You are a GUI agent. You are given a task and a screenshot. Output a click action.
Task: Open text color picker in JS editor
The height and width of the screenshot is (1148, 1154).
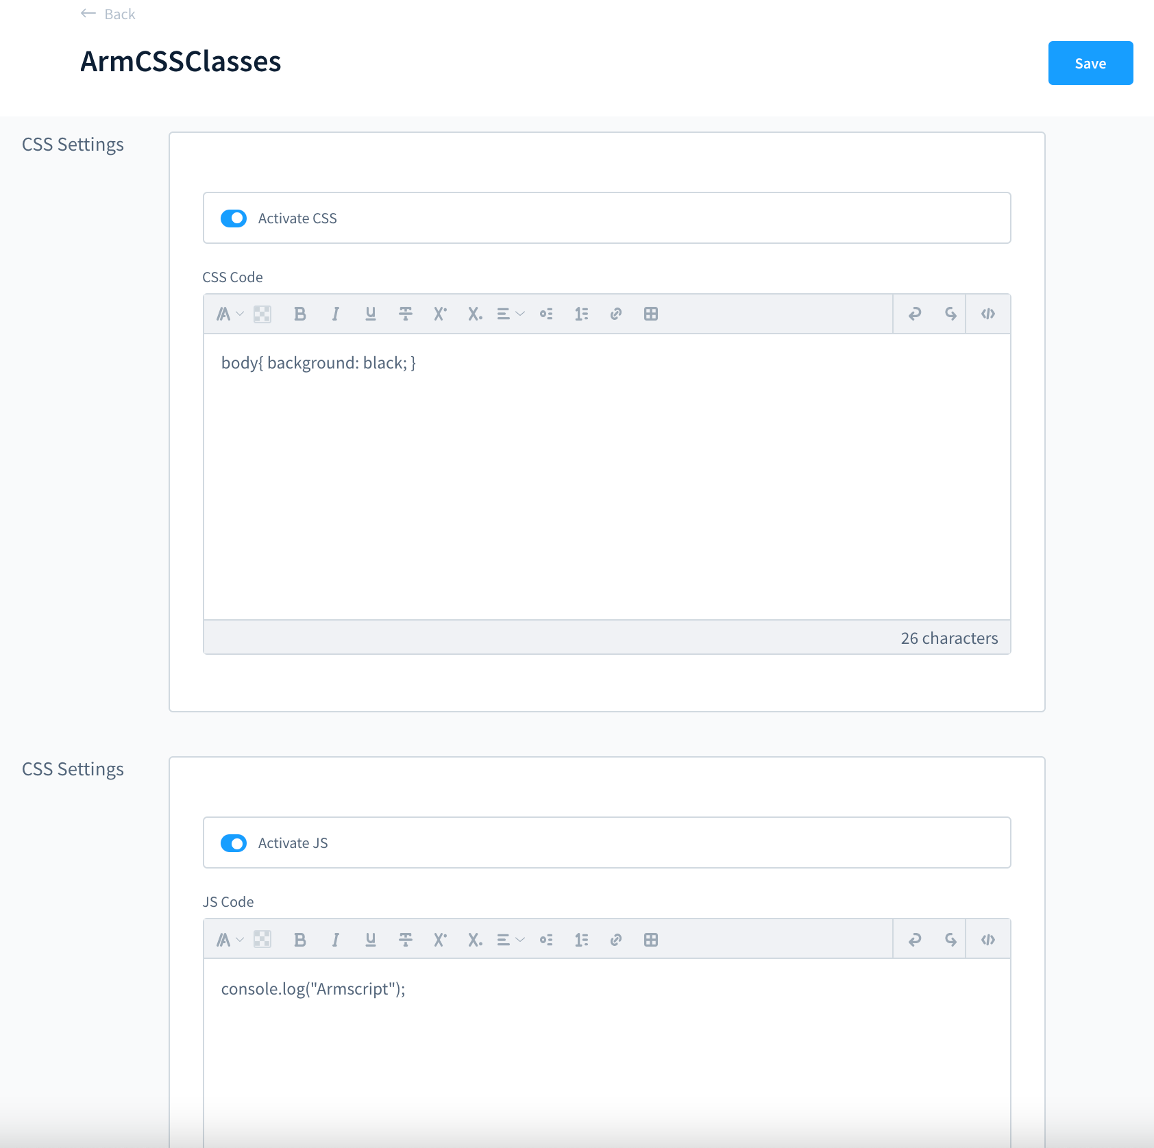[x=262, y=939]
